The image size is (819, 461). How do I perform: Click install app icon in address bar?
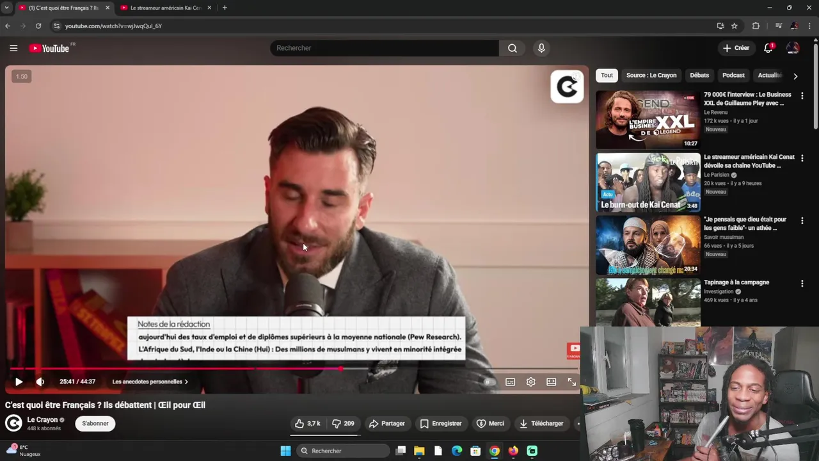720,26
